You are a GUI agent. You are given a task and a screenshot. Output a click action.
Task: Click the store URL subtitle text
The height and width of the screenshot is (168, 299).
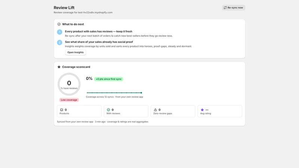click(83, 13)
